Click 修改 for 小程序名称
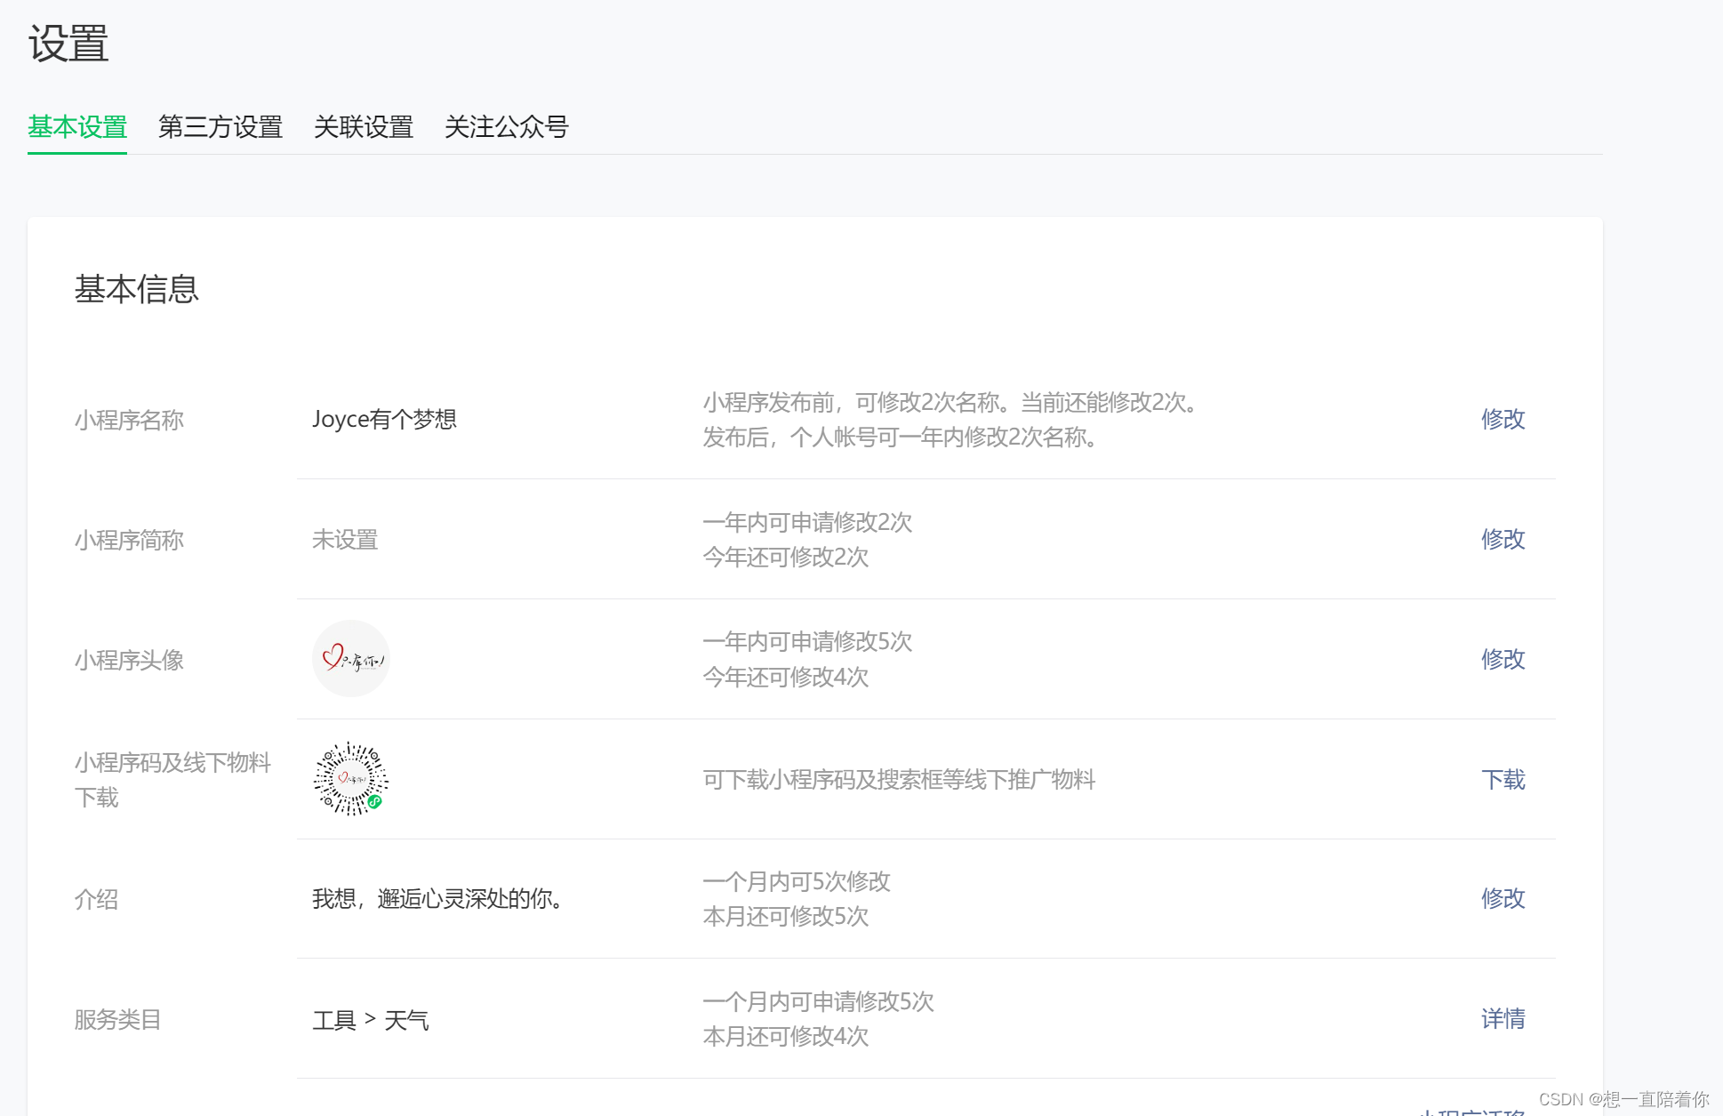The height and width of the screenshot is (1116, 1723). point(1503,419)
